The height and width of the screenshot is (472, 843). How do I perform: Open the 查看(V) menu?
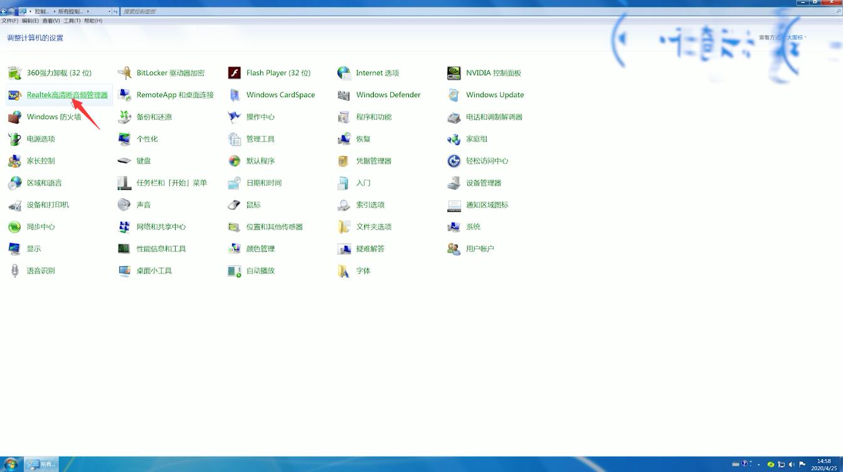51,21
